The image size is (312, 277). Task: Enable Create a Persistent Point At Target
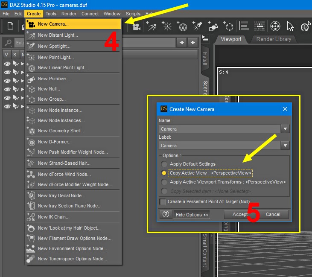pos(163,201)
